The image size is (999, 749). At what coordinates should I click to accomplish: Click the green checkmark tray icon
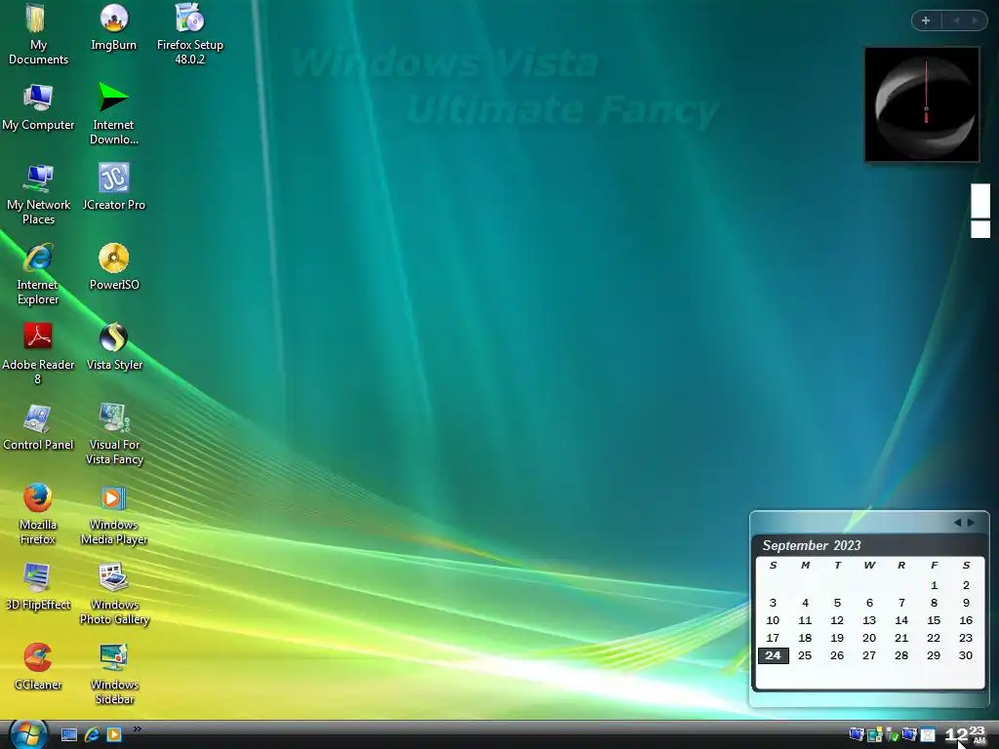tap(893, 735)
